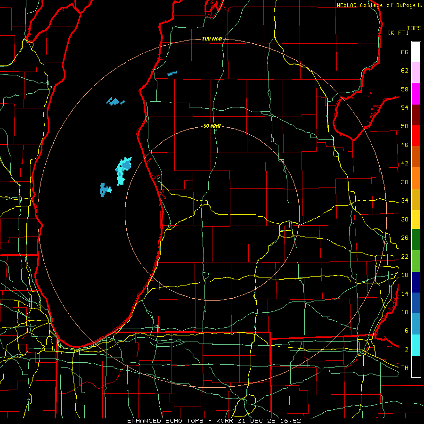Viewport: 424px width, 424px height.
Task: Click the bright yellow legend swatch
Action: tap(416, 220)
